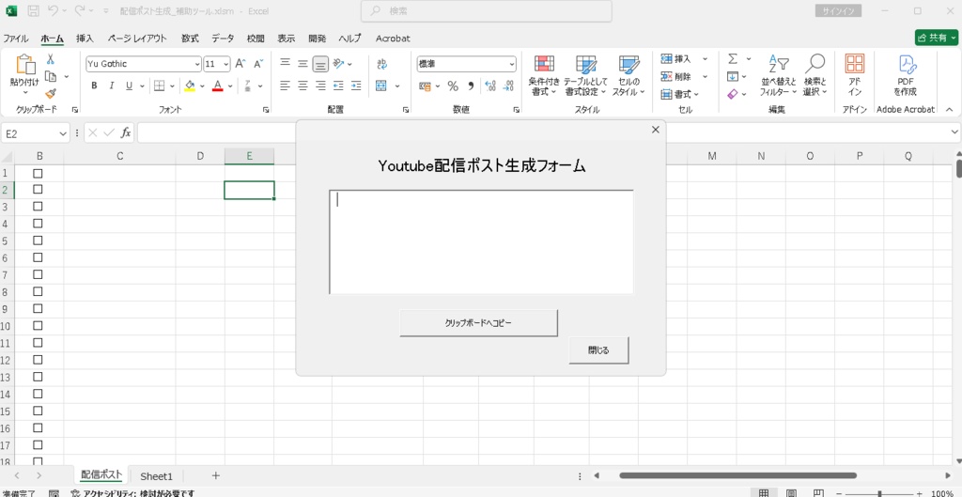
Task: Click the zoom slider handle
Action: coord(879,493)
